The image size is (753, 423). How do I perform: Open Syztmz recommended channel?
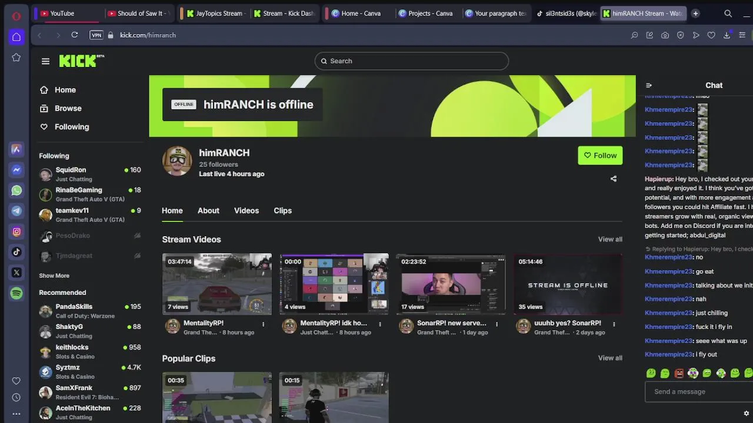coord(90,371)
